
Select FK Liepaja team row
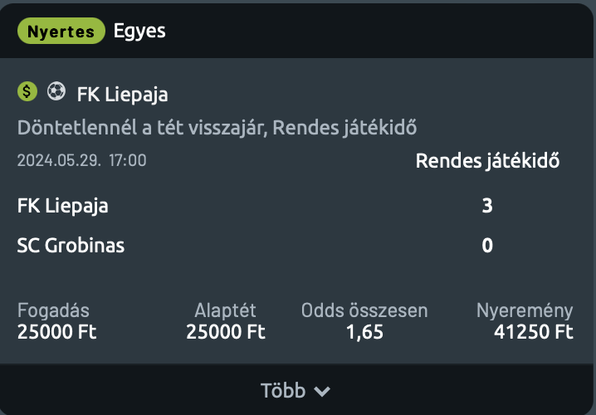coord(296,206)
